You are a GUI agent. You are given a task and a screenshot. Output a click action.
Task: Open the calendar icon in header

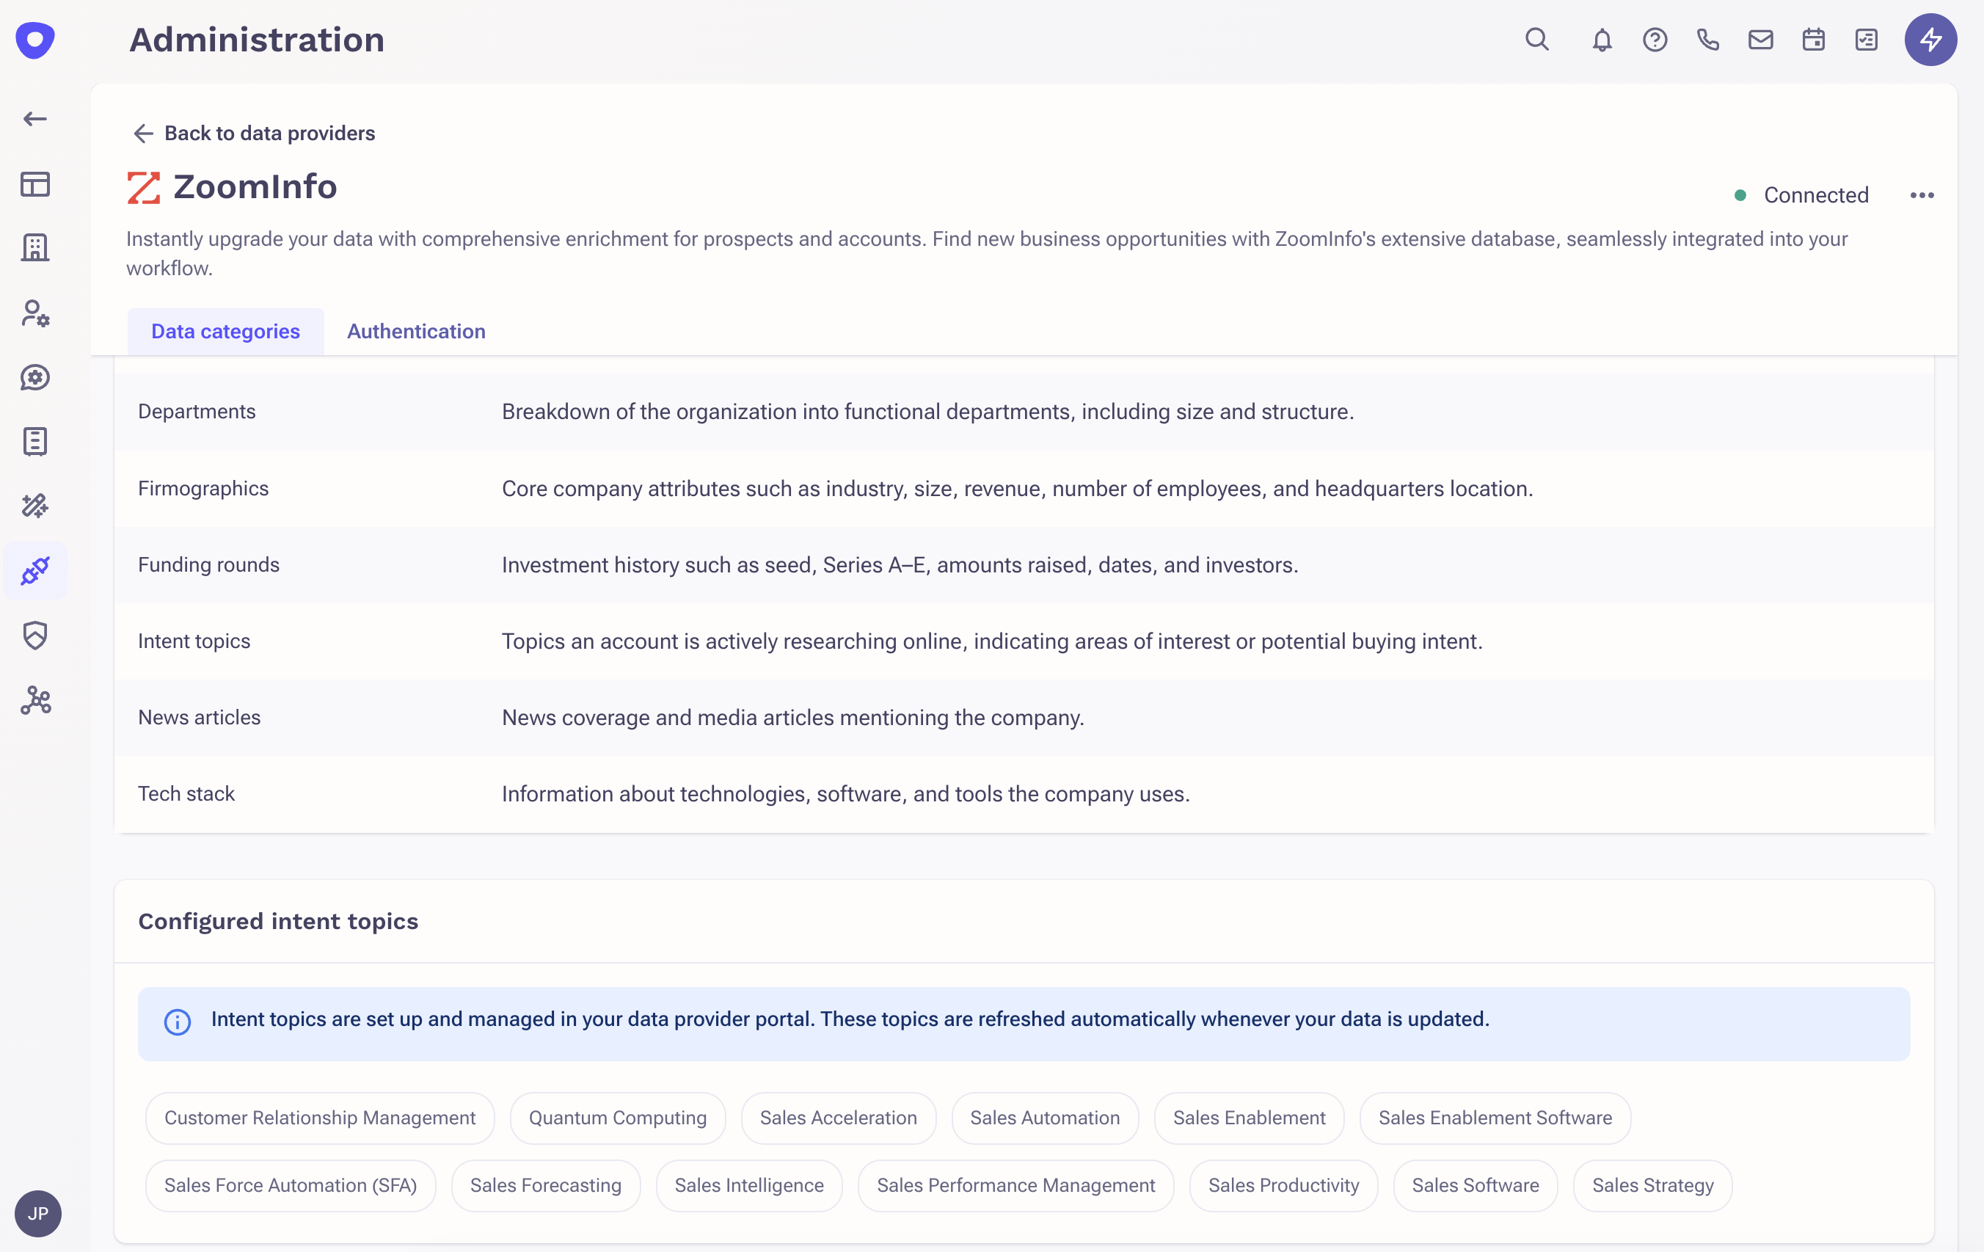[1814, 40]
